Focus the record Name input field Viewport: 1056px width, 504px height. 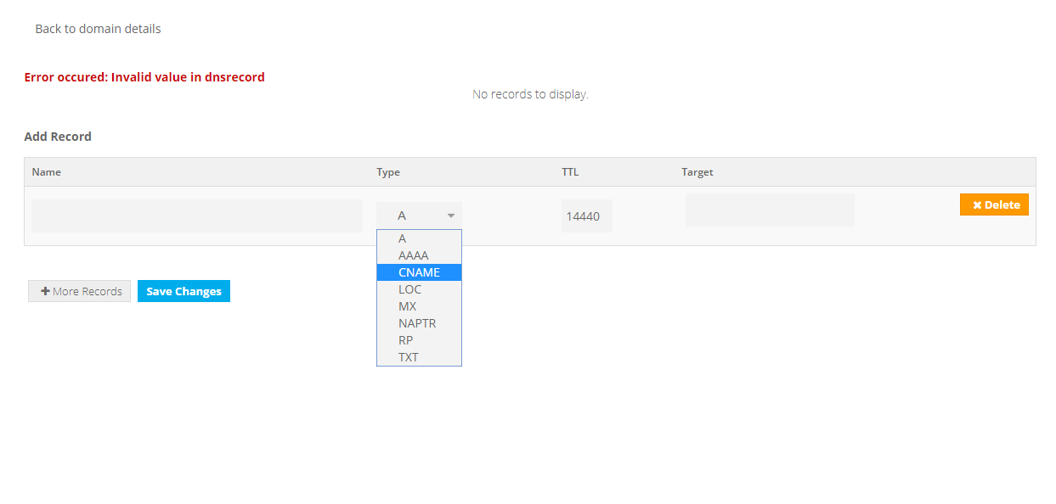coord(197,216)
